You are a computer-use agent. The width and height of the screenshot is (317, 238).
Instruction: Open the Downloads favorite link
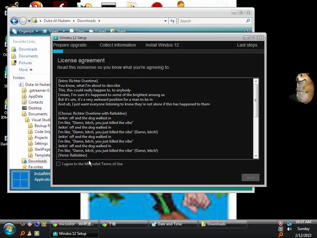pyautogui.click(x=28, y=49)
